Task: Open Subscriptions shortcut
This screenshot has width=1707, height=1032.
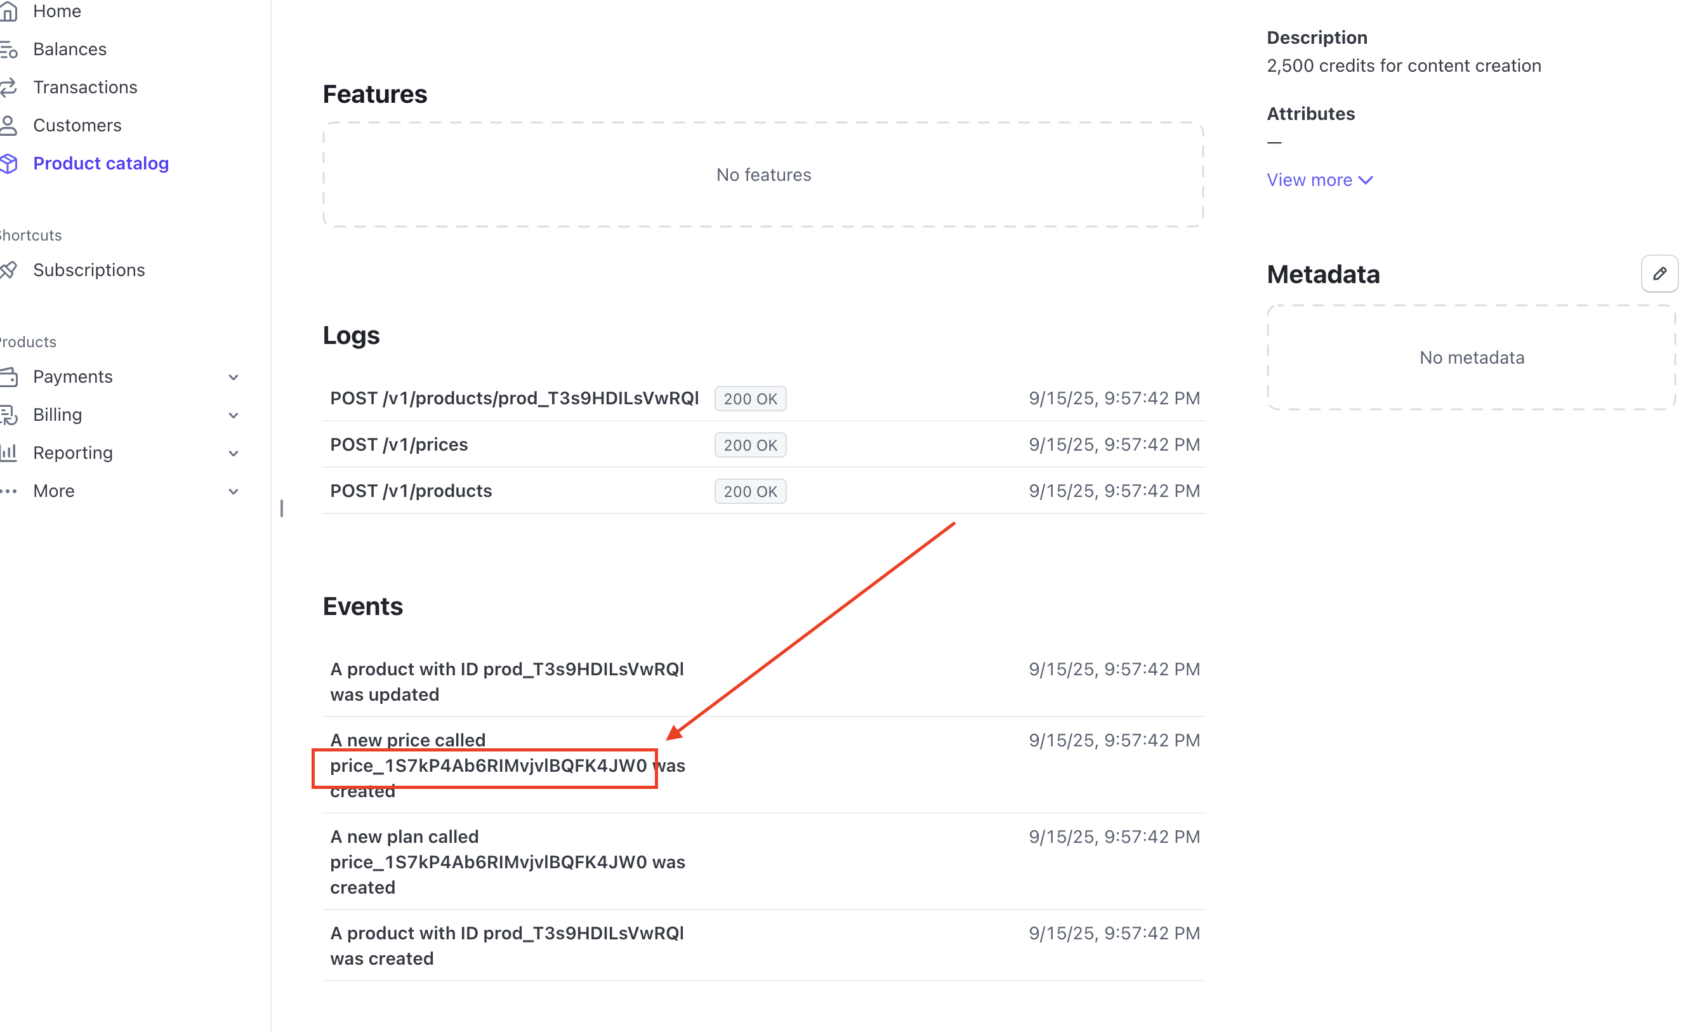Action: pos(89,270)
